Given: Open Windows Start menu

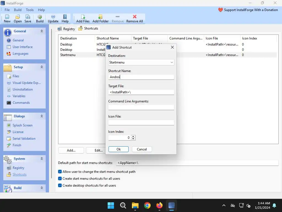Looking at the screenshot, I should tap(111, 205).
